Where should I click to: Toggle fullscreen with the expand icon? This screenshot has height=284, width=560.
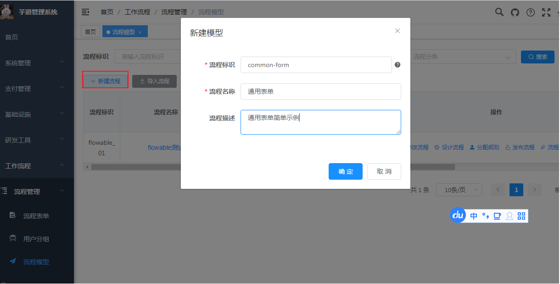coord(546,12)
